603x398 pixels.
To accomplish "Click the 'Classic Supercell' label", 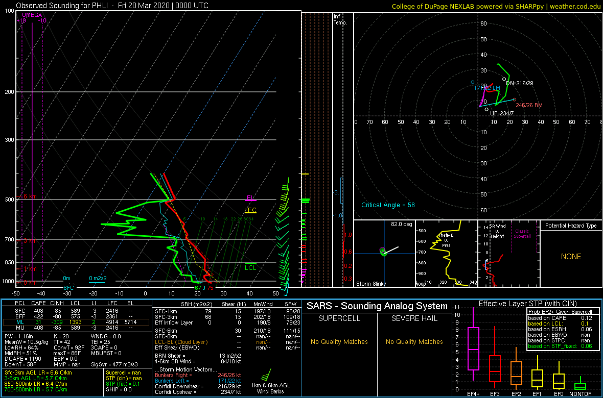I will 523,234.
